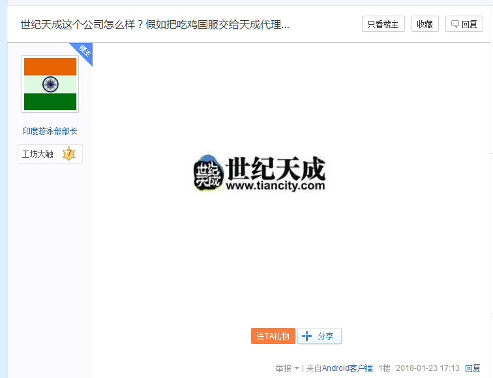
Task: Open the India flag avatar of the poster
Action: (x=50, y=84)
